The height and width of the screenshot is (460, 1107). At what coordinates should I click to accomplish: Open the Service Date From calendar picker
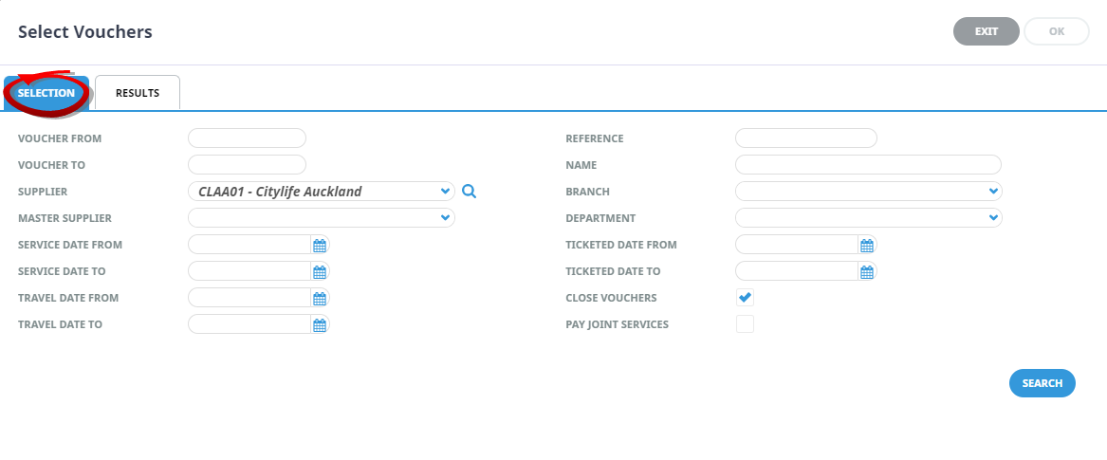coord(320,245)
